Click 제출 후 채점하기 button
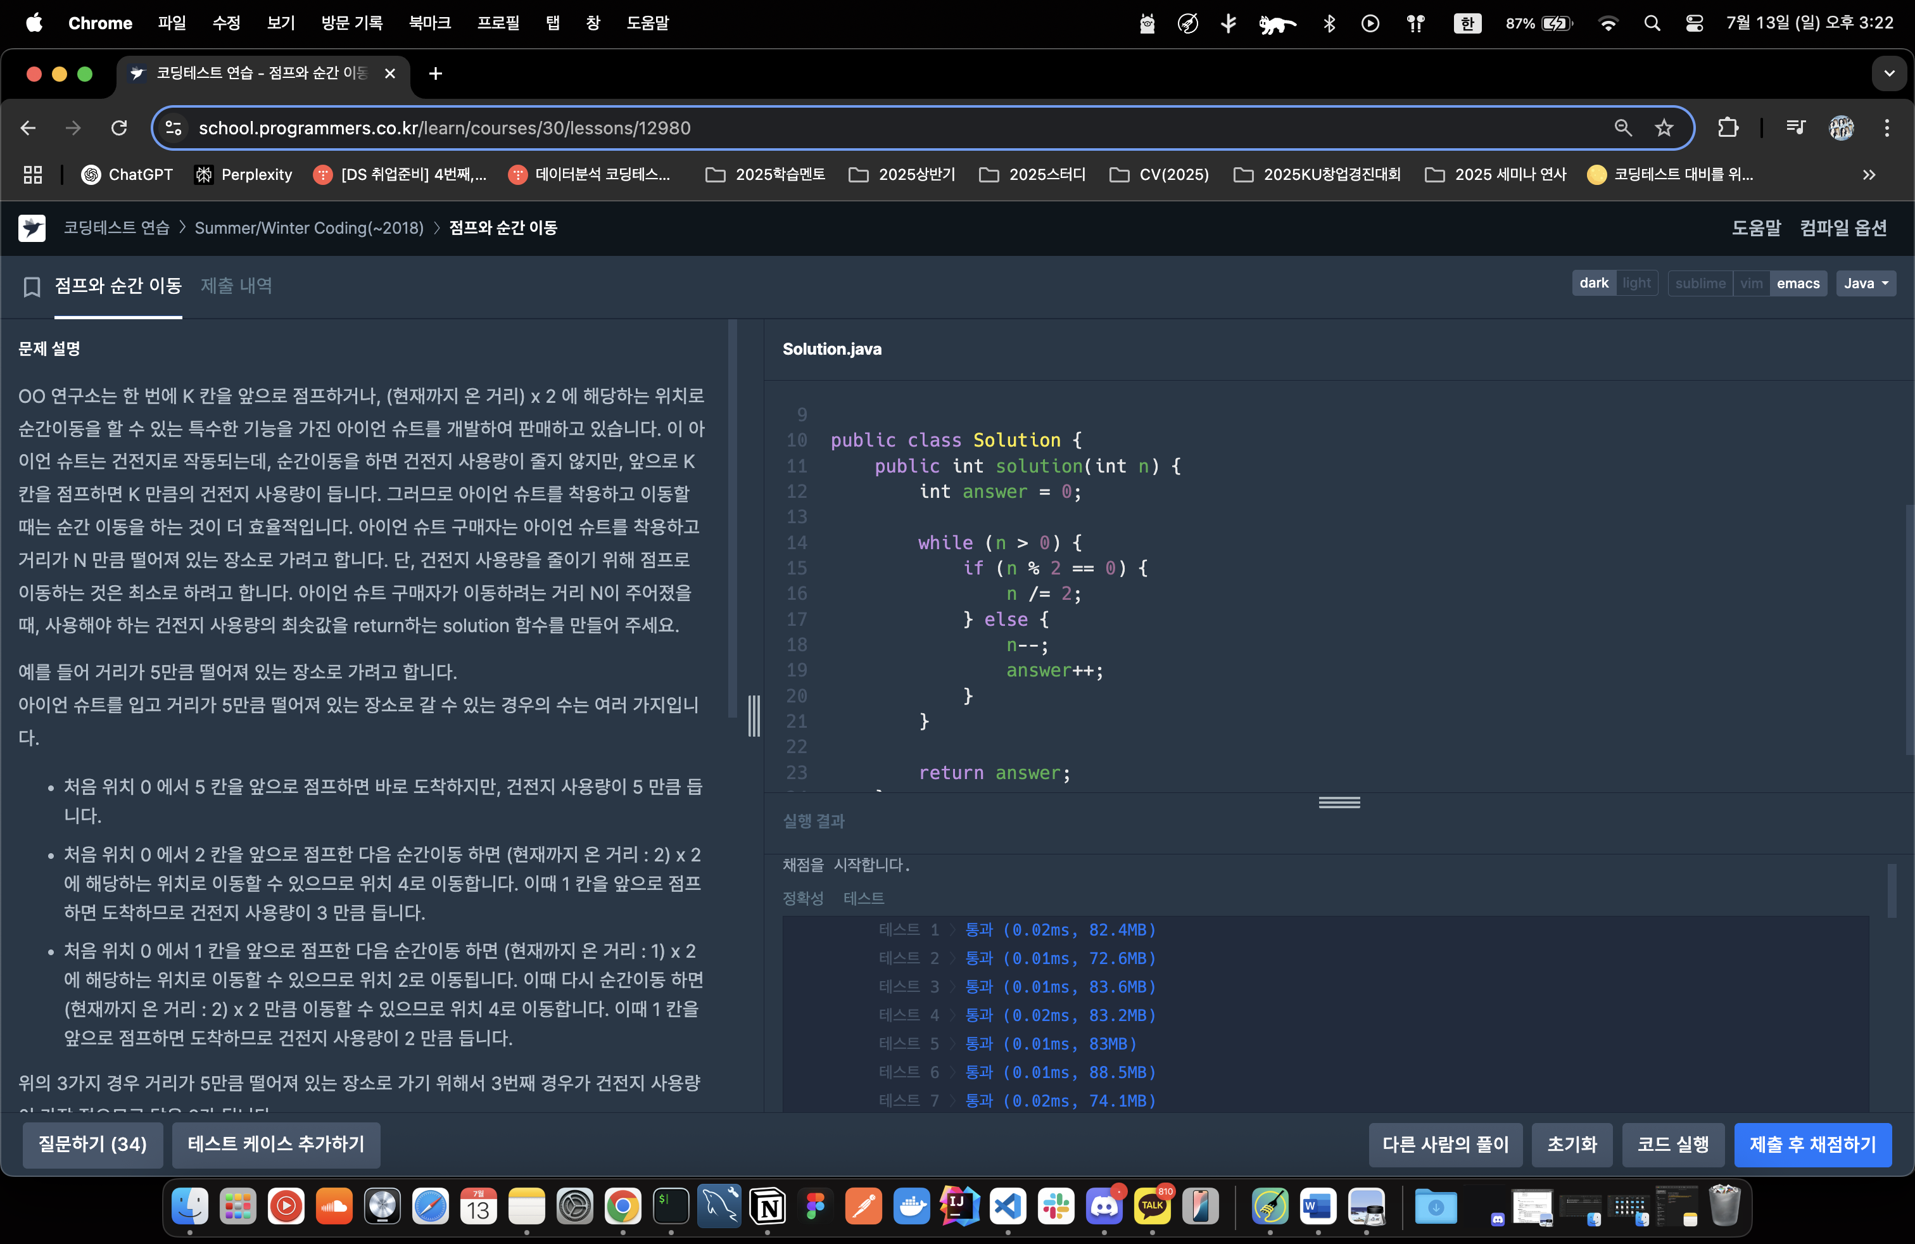 [x=1812, y=1144]
